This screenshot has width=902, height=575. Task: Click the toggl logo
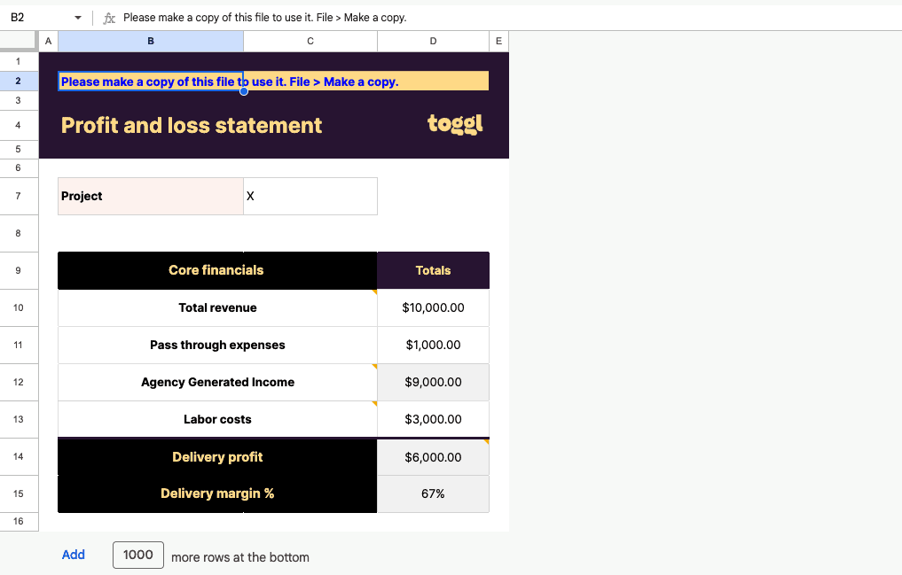point(455,123)
